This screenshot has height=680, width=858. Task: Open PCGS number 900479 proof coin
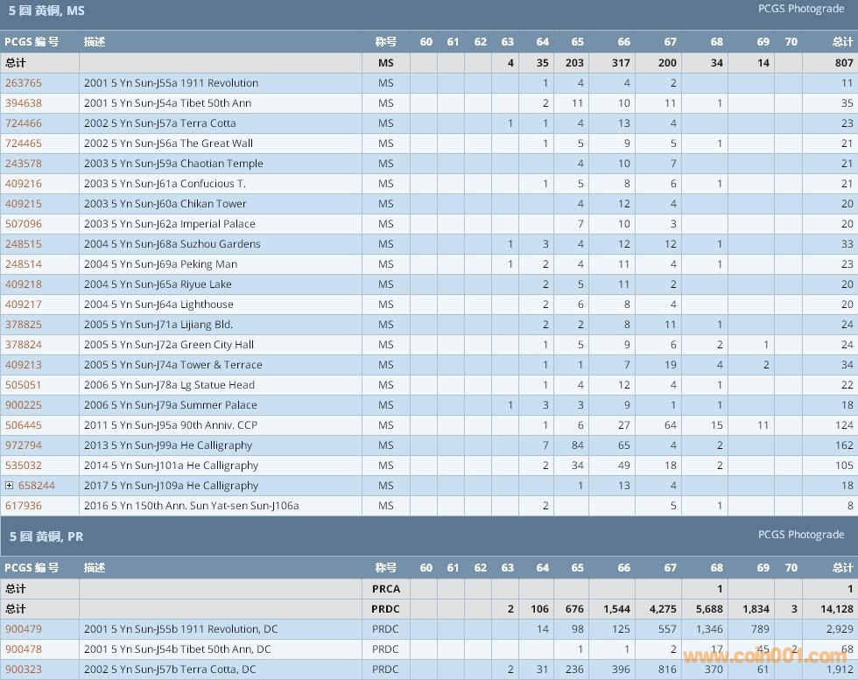click(24, 629)
